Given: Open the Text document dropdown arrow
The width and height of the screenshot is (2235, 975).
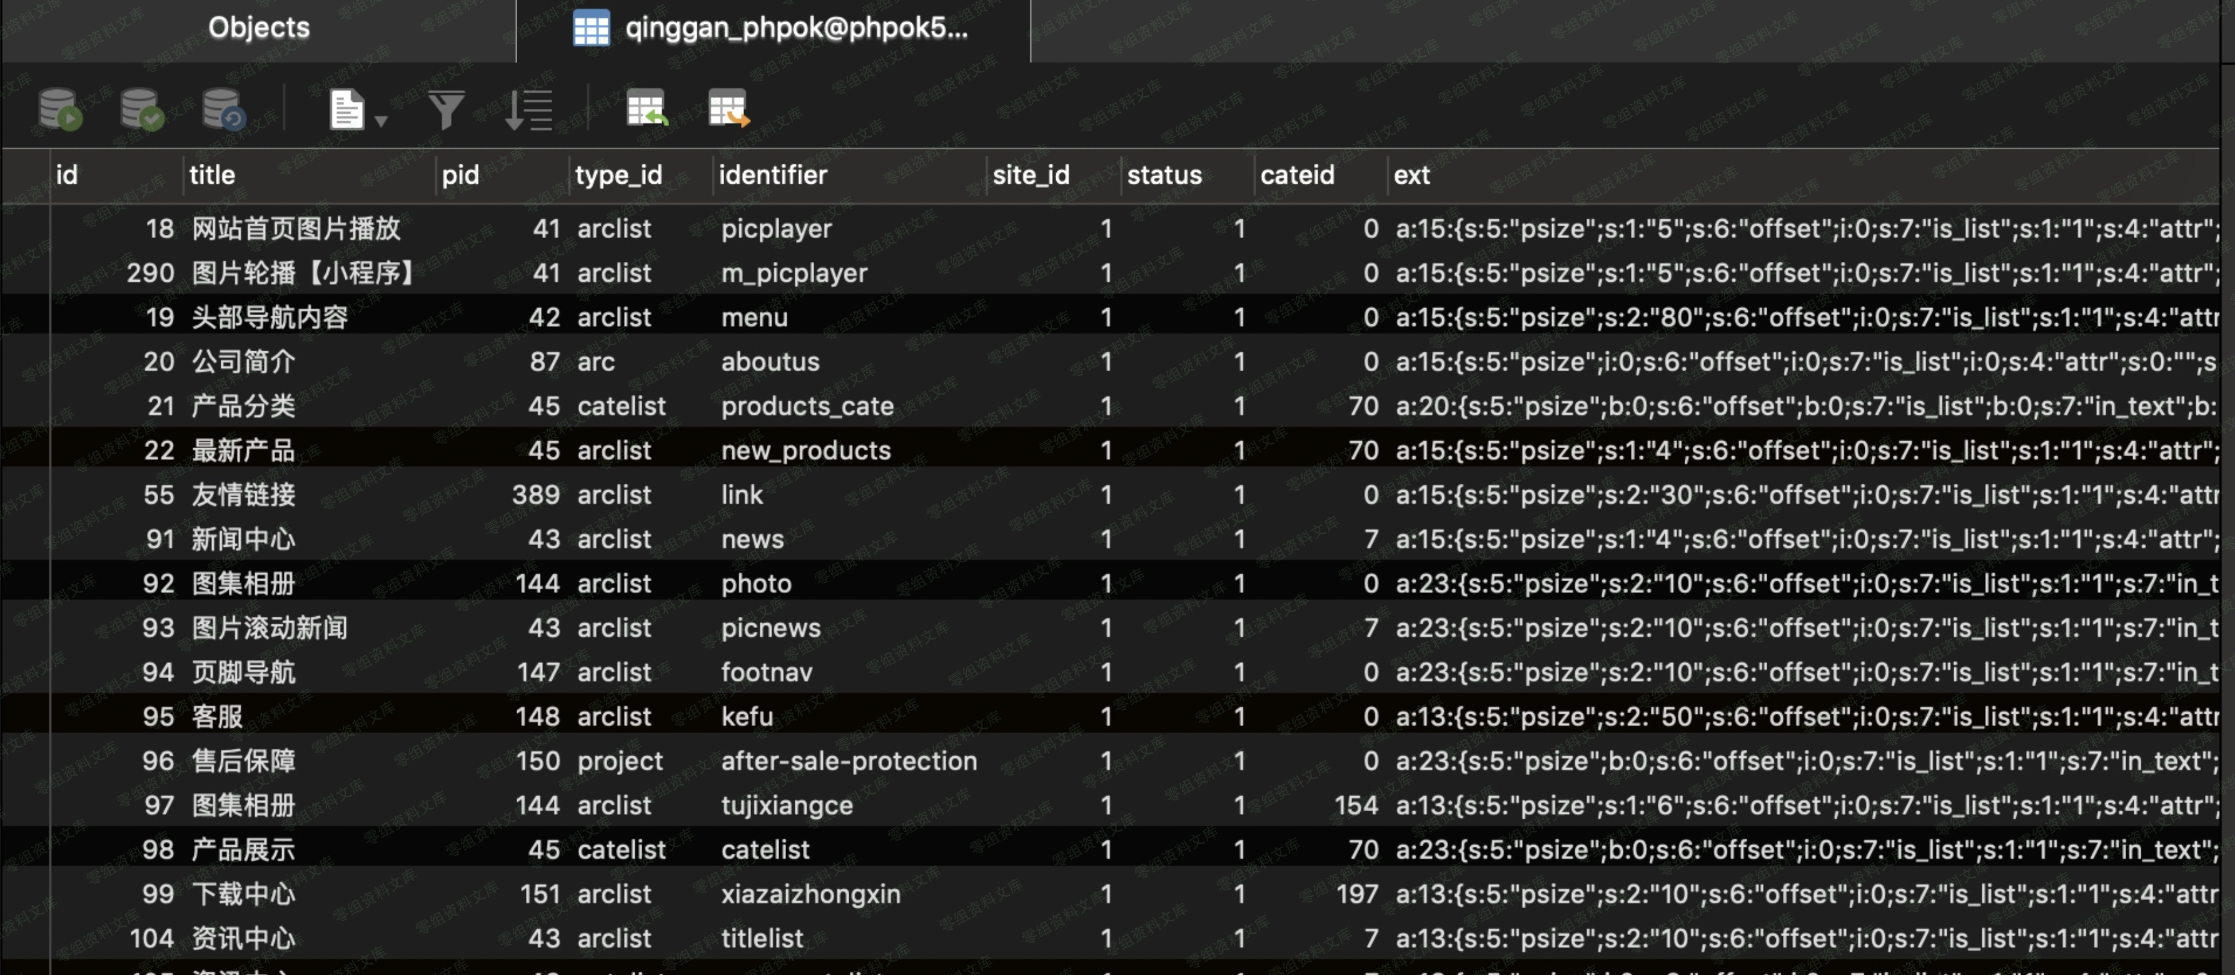Looking at the screenshot, I should pos(381,121).
